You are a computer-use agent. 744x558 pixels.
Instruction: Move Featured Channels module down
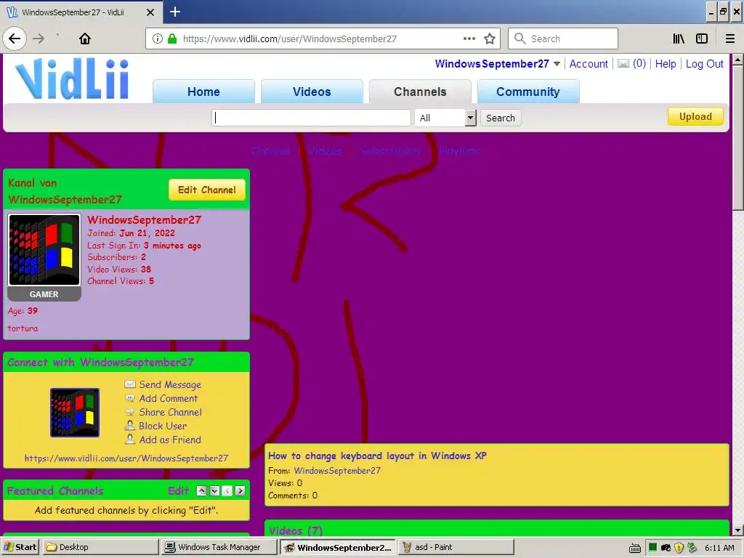coord(214,491)
